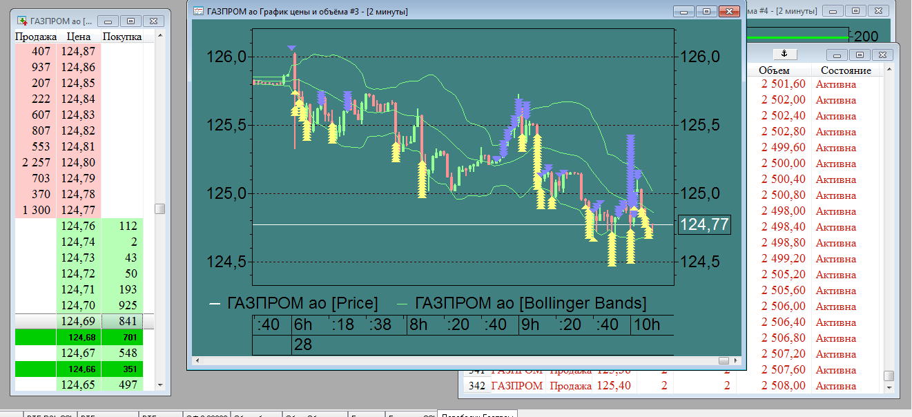Click the ГАЗПРОМ ао [Bollinger Bands] legend entry

coord(522,303)
